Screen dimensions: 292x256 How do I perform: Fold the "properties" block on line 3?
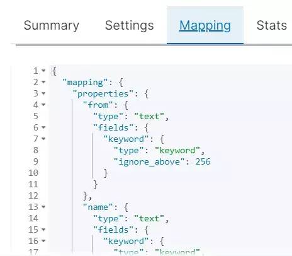click(x=43, y=93)
